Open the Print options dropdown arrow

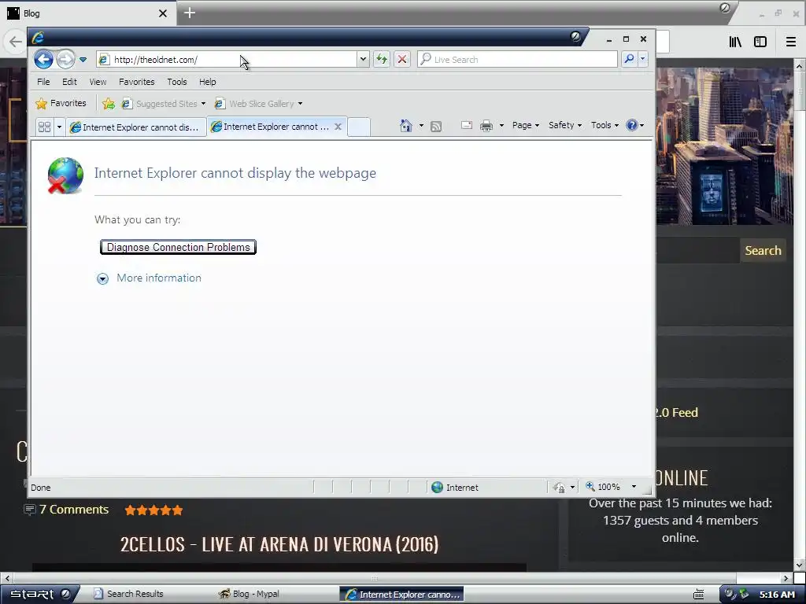(501, 125)
